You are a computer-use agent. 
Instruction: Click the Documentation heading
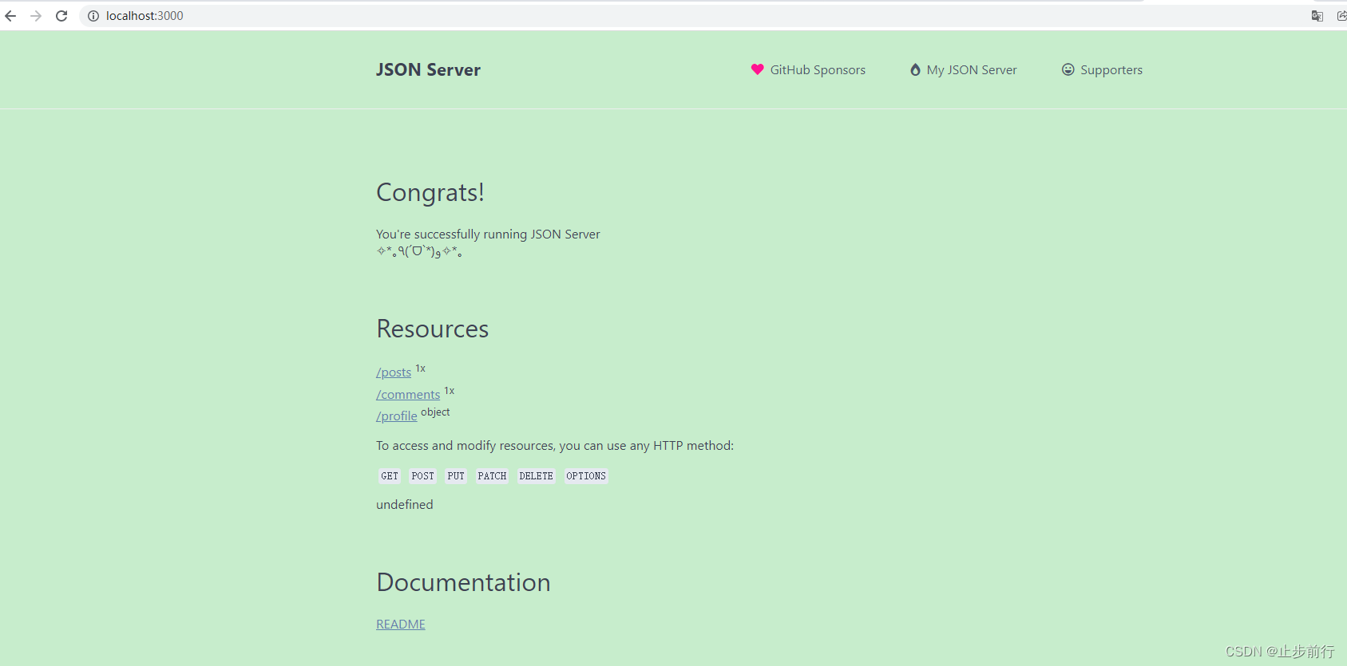coord(464,583)
